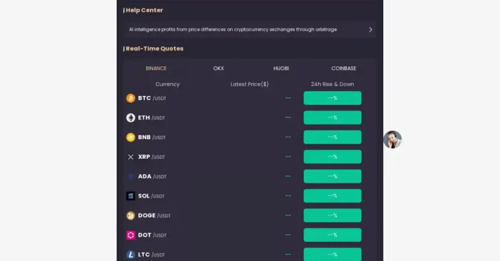Open the AI arbitrage help article link
Viewport: 500px width, 261px height.
(x=233, y=30)
